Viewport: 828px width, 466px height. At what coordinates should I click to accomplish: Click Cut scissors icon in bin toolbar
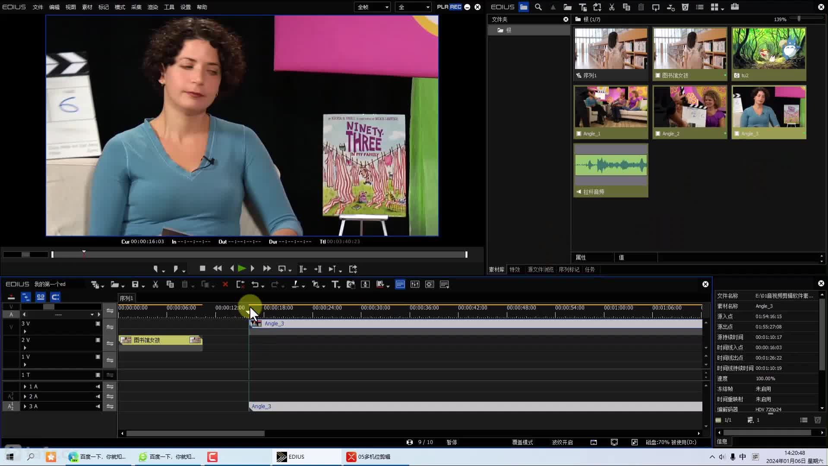pos(612,7)
